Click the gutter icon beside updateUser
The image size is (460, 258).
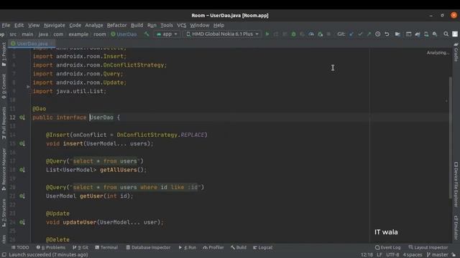tap(22, 222)
